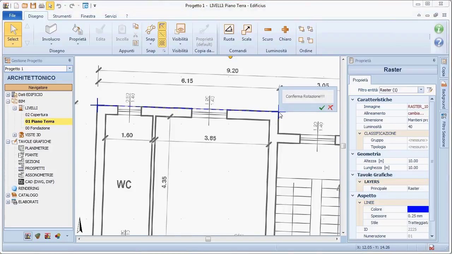The height and width of the screenshot is (254, 452).
Task: Click the filter icon beside Filtro entità
Action: 430,90
